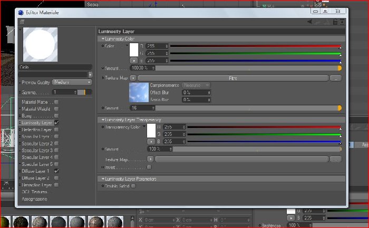Select the Reflection Layer channel

pyautogui.click(x=36, y=130)
